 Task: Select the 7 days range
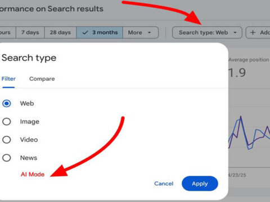tap(30, 33)
